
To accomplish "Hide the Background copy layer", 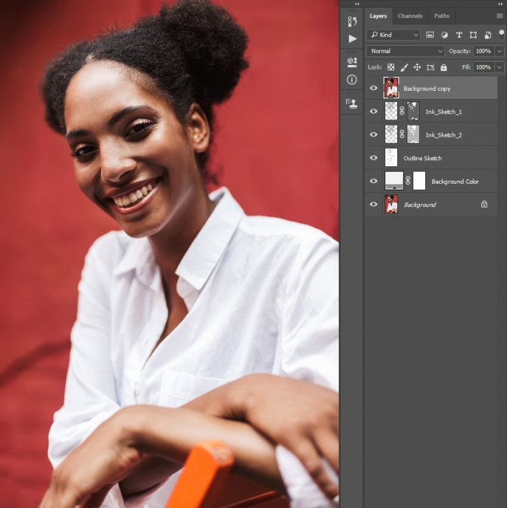I will (373, 88).
